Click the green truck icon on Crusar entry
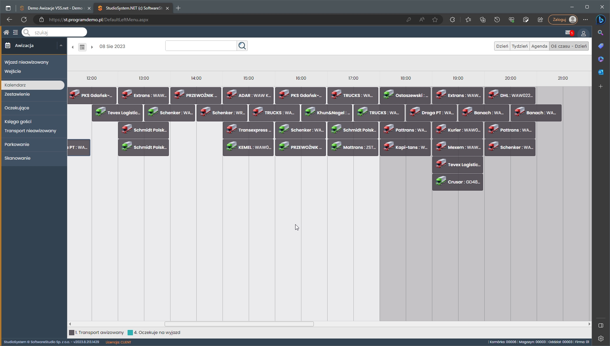This screenshot has width=610, height=346. click(441, 181)
